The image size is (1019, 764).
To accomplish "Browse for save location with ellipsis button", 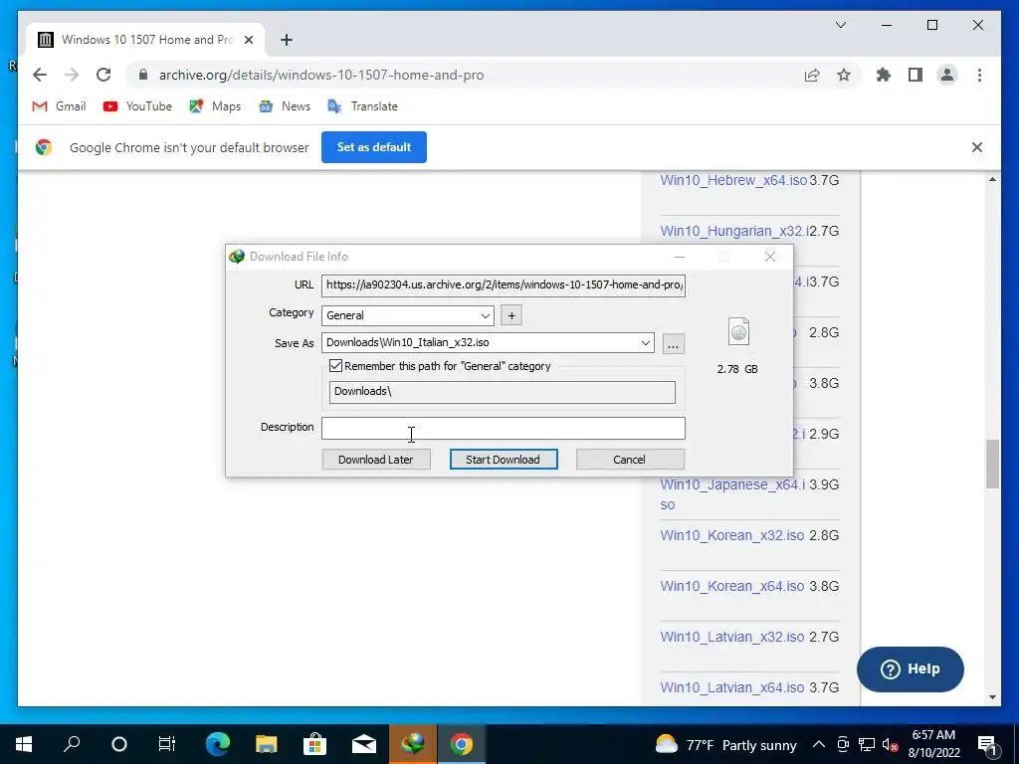I will pyautogui.click(x=674, y=343).
